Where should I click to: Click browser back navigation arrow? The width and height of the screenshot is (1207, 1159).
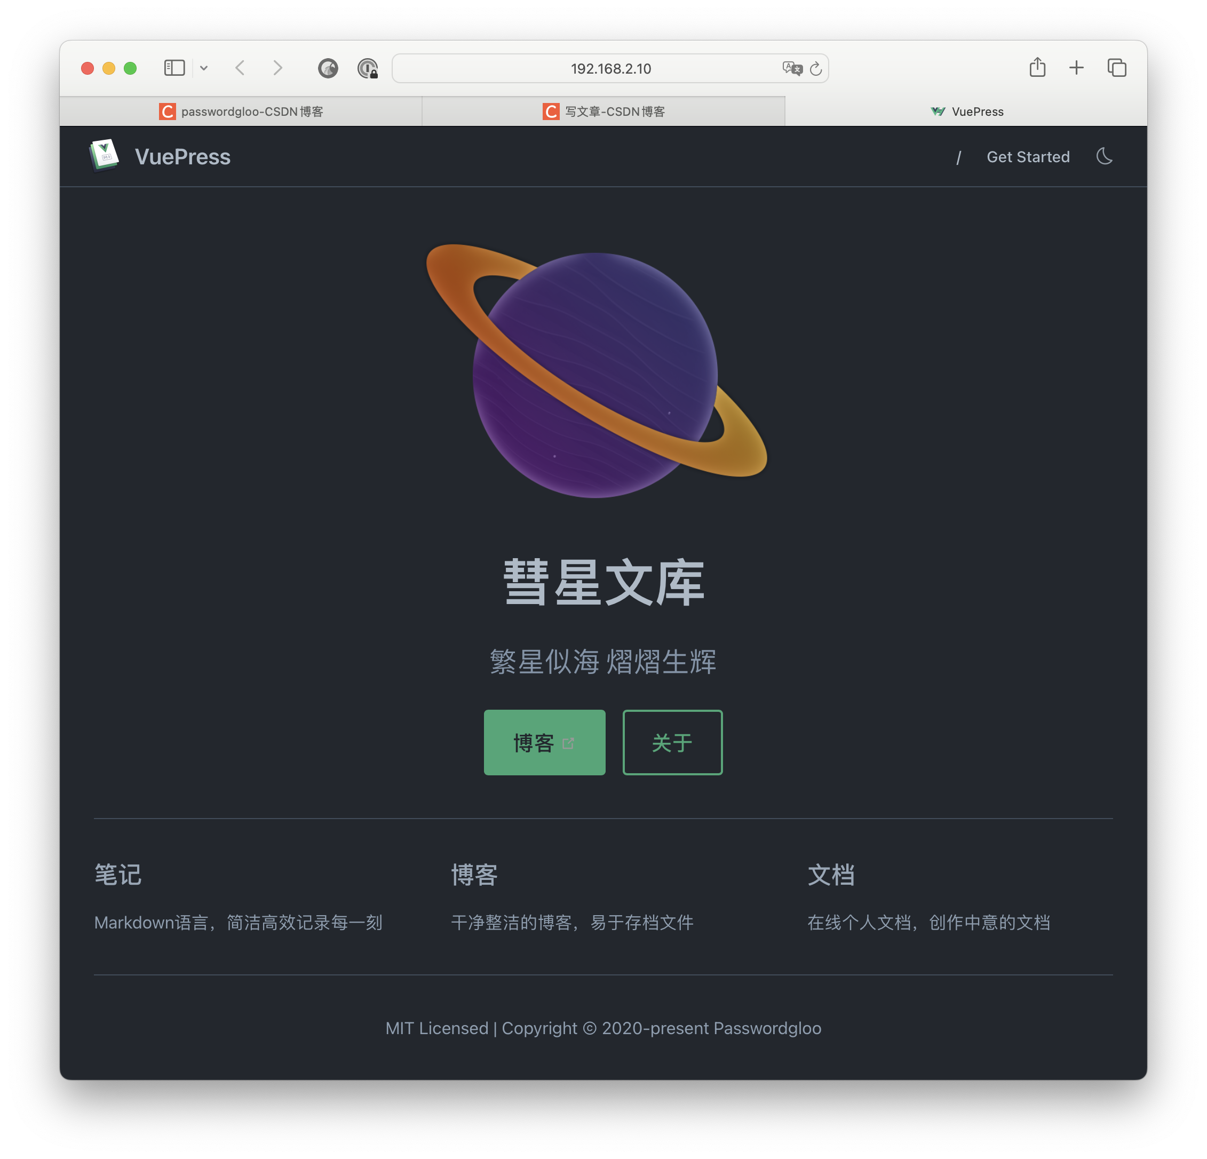[241, 68]
